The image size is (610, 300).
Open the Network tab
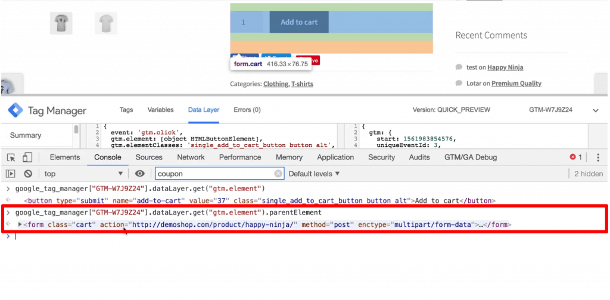coord(191,157)
